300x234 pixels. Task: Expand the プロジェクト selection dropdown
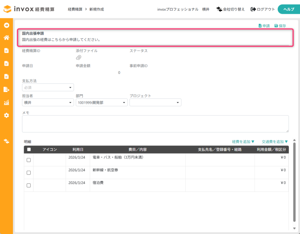(x=155, y=102)
